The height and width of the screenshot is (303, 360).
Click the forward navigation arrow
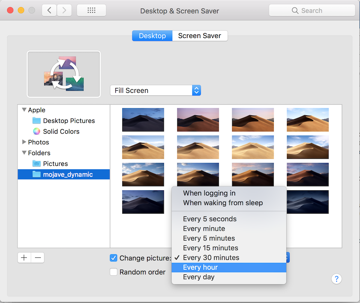(x=64, y=10)
